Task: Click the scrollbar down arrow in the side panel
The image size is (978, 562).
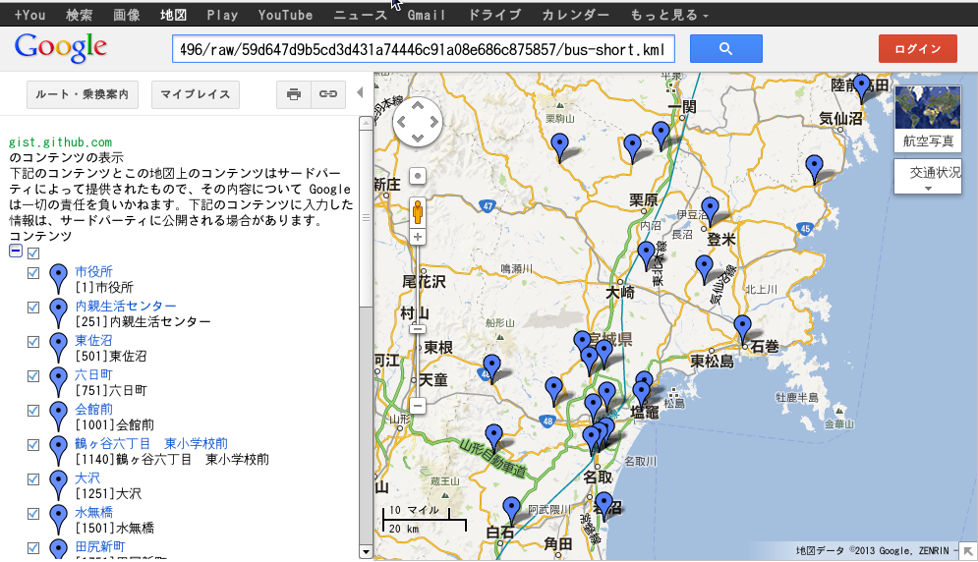Action: (366, 552)
